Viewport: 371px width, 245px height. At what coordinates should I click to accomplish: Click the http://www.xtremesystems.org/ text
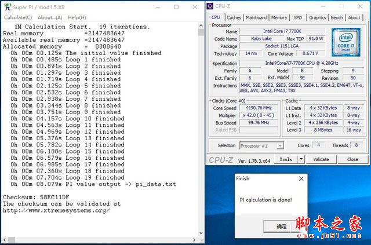pos(56,210)
